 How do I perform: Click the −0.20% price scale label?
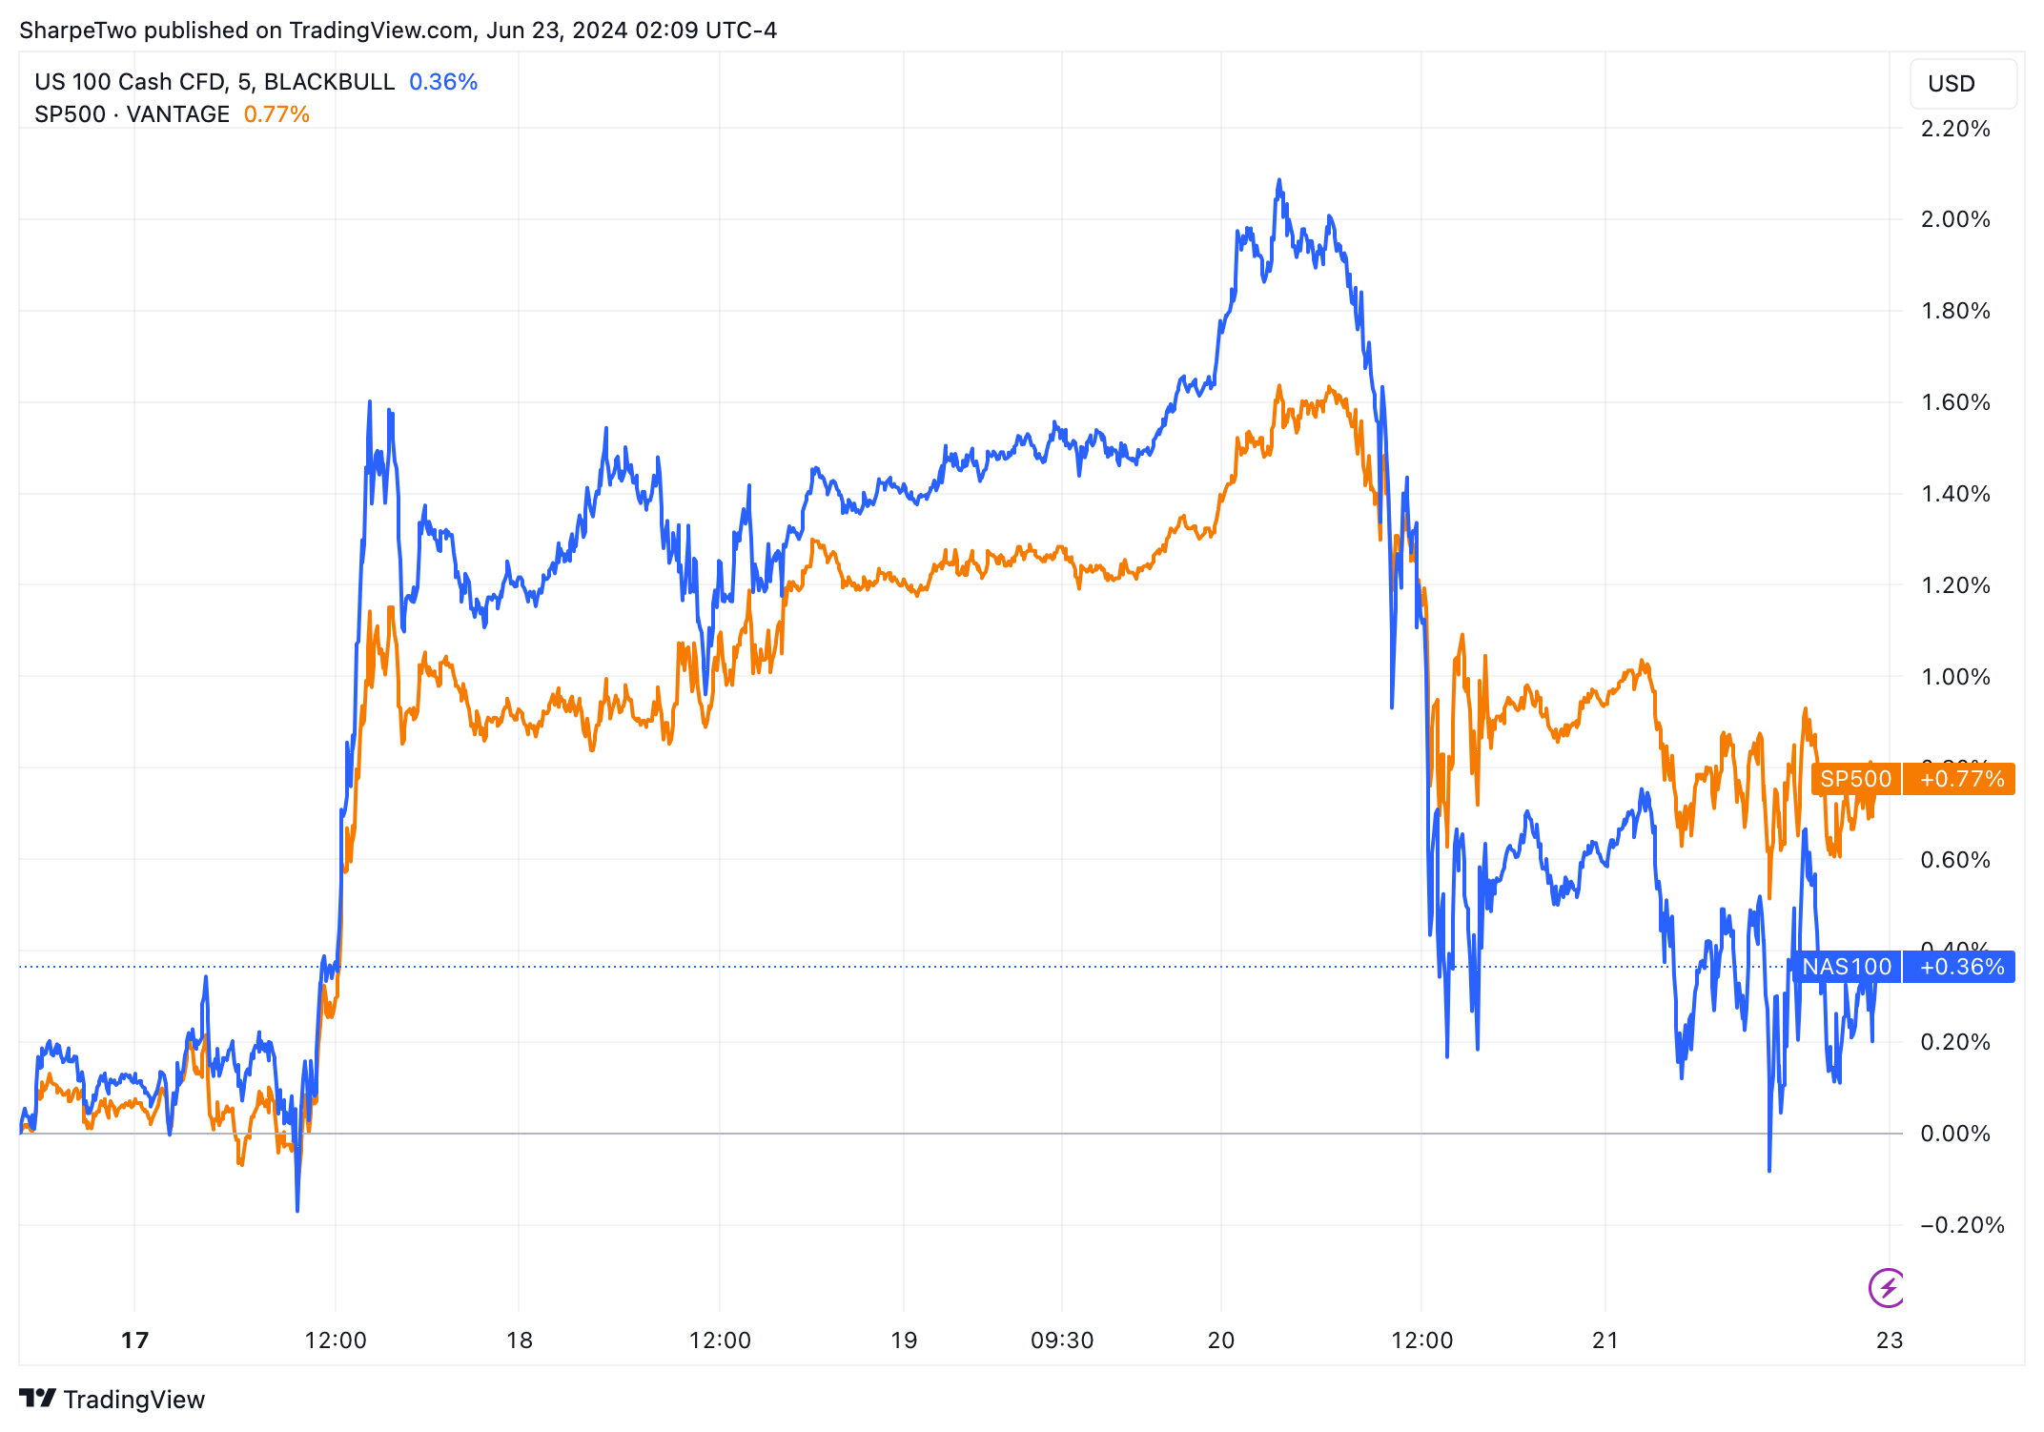[x=1955, y=1225]
